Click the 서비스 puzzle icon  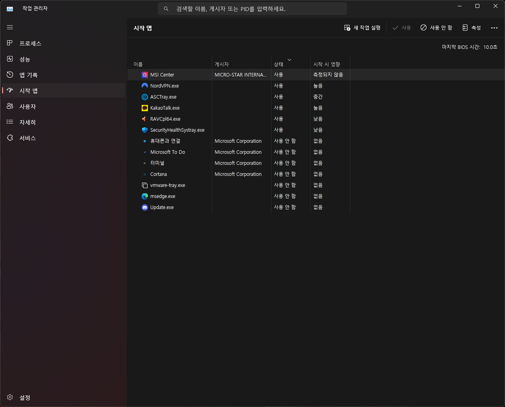coord(10,138)
